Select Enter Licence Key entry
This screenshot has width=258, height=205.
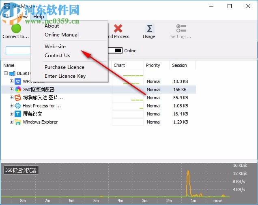coord(65,76)
